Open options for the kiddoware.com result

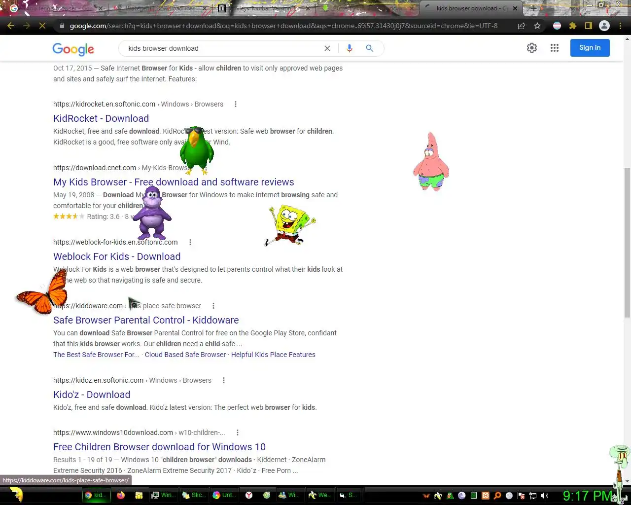[213, 306]
